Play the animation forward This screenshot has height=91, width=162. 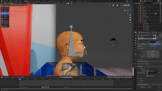(68, 77)
